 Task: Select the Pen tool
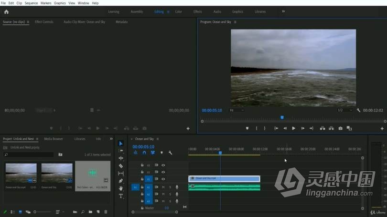click(121, 181)
